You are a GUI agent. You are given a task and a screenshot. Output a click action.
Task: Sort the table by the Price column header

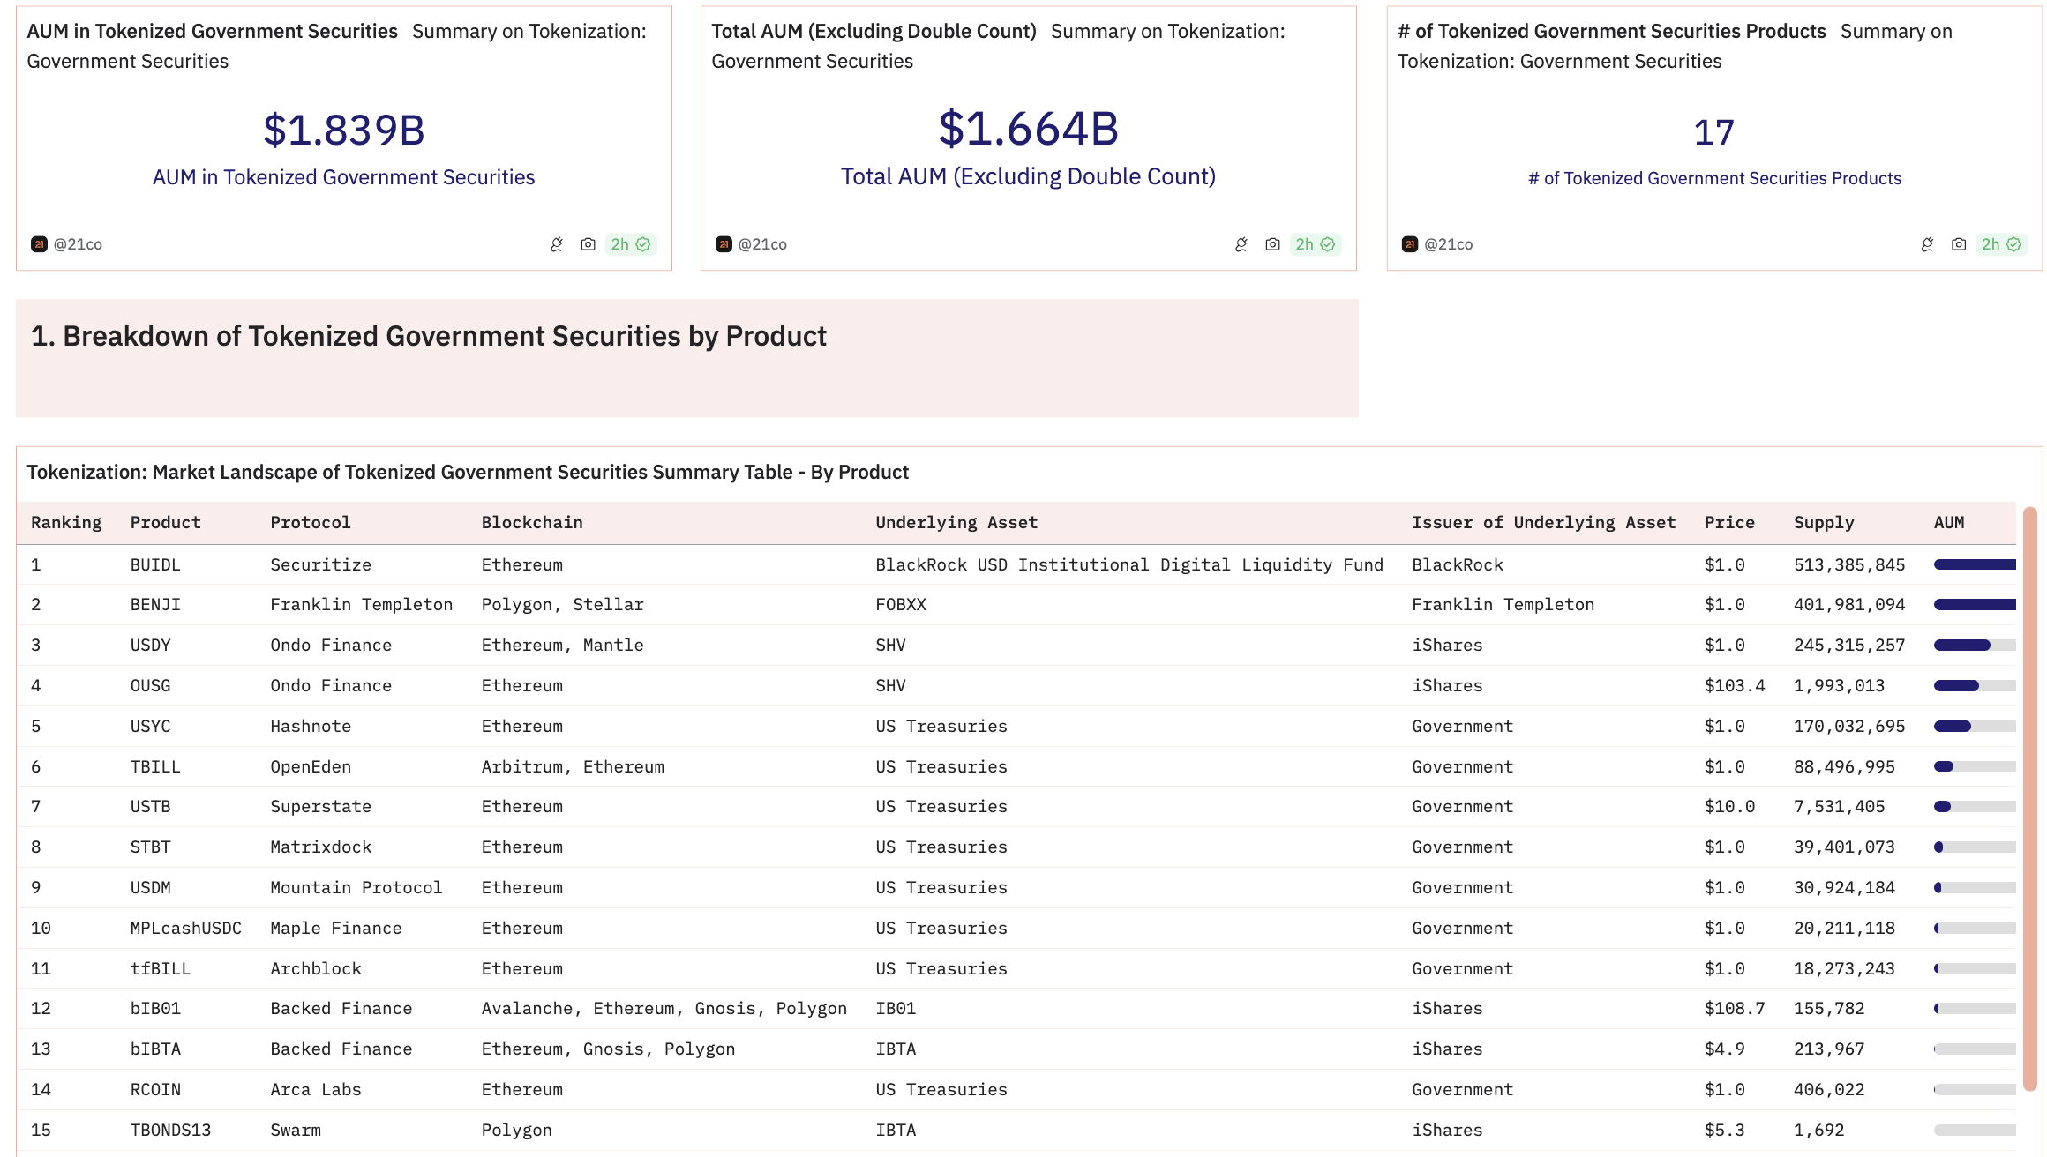coord(1729,522)
